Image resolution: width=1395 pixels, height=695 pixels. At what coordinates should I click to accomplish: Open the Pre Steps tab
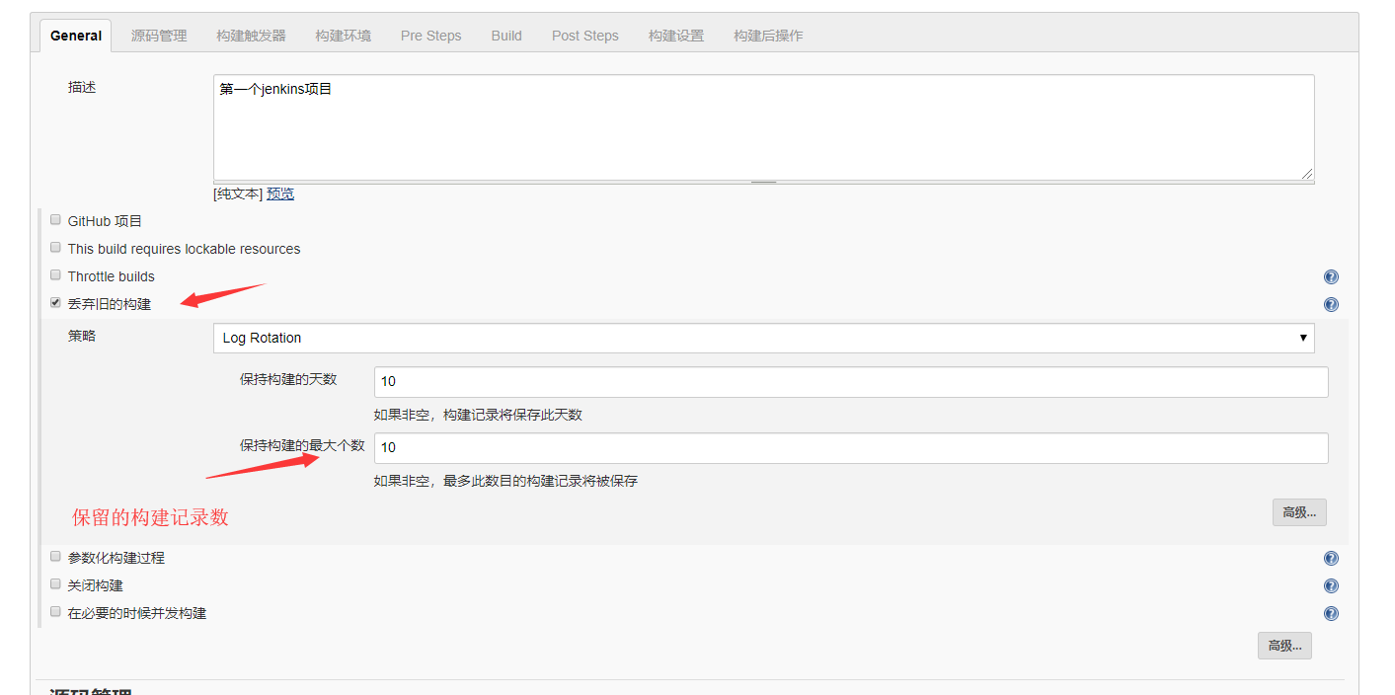click(x=431, y=36)
